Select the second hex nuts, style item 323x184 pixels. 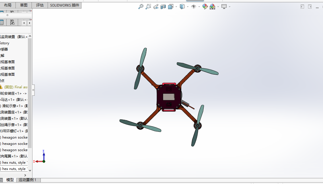click(x=14, y=169)
